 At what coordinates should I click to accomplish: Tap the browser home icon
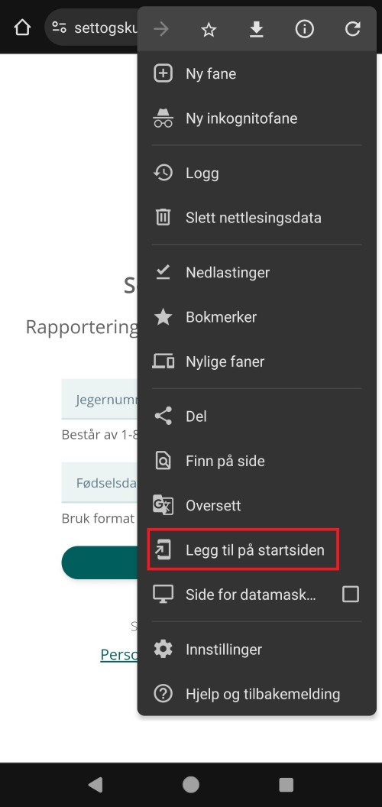point(22,28)
